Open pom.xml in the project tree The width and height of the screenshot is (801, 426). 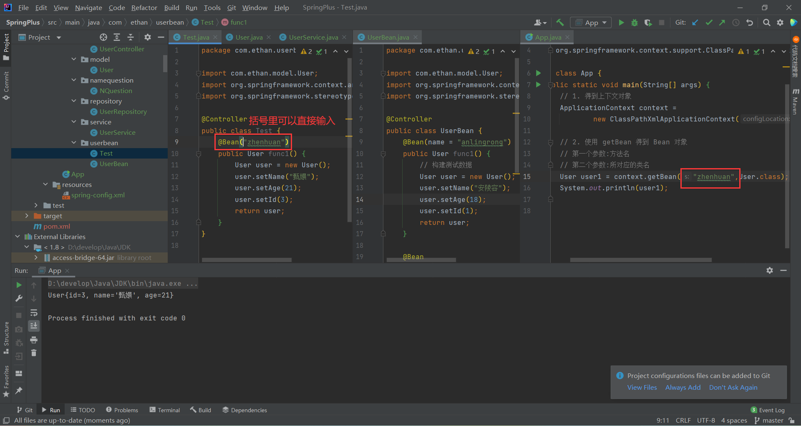click(57, 226)
